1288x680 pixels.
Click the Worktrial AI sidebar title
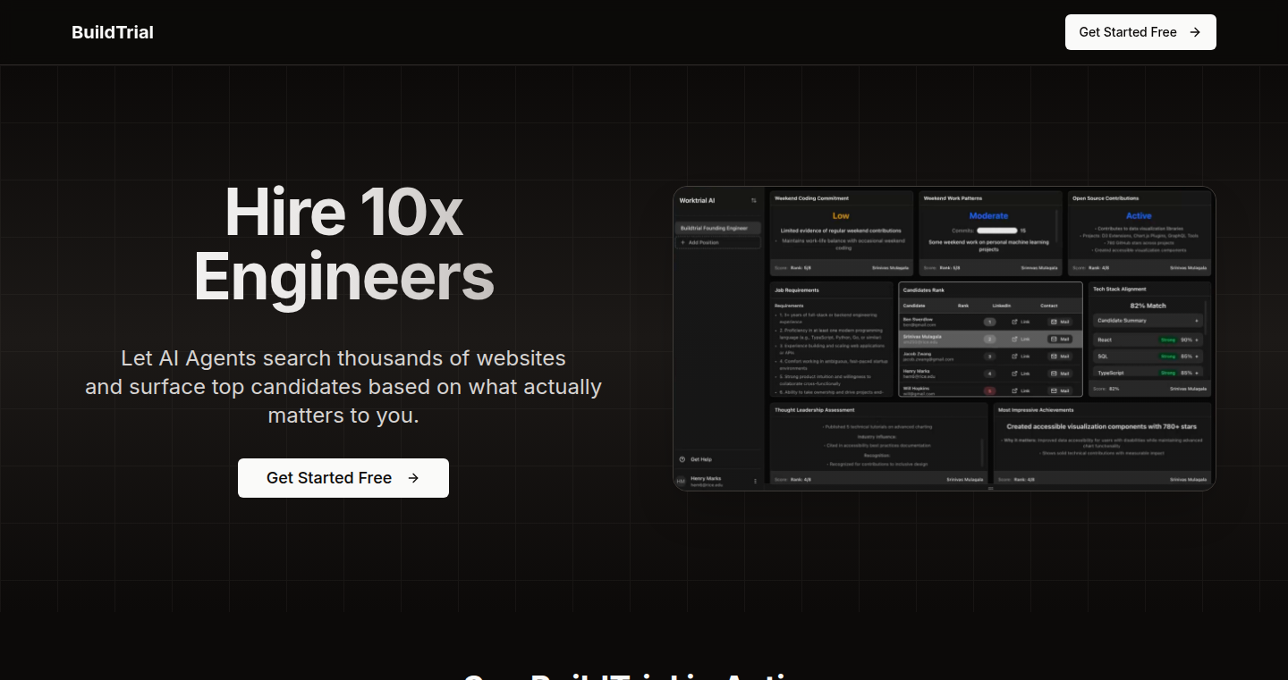click(x=697, y=200)
